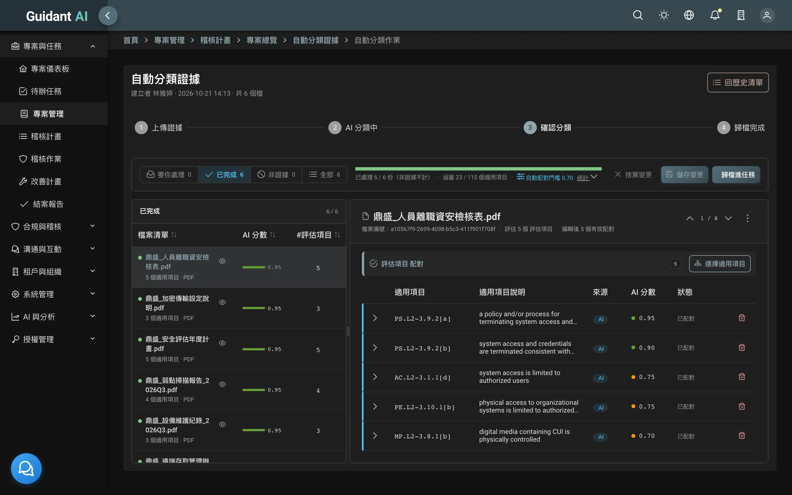Expand the PS.L2-3.9.2[a] row
This screenshot has height=495, width=792.
[x=375, y=318]
